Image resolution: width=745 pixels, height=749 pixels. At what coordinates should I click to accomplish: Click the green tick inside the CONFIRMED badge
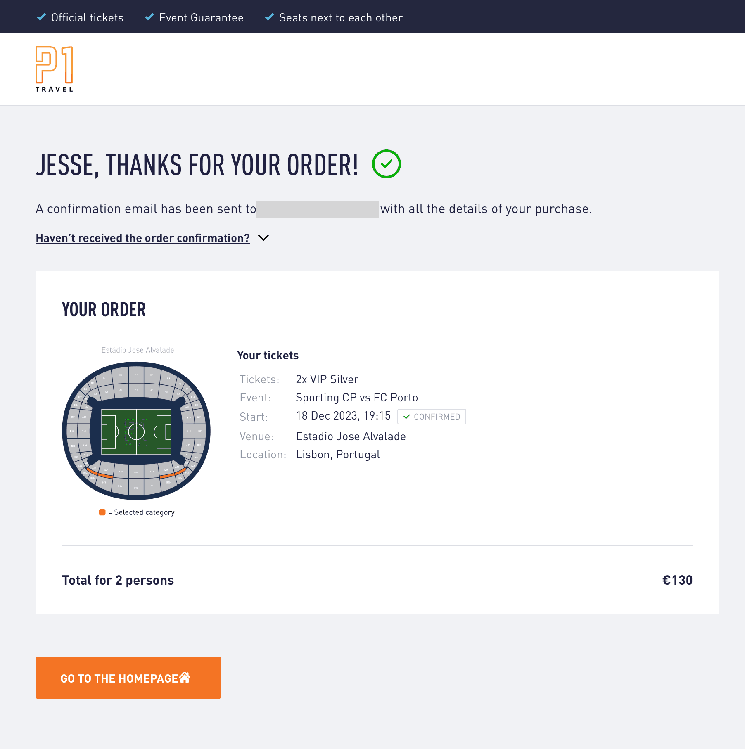tap(406, 417)
